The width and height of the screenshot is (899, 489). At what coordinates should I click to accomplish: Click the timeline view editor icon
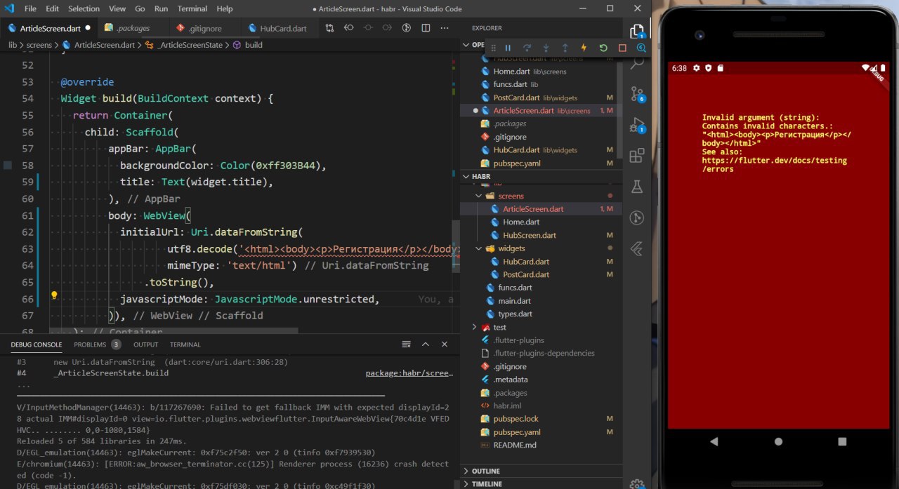406,28
